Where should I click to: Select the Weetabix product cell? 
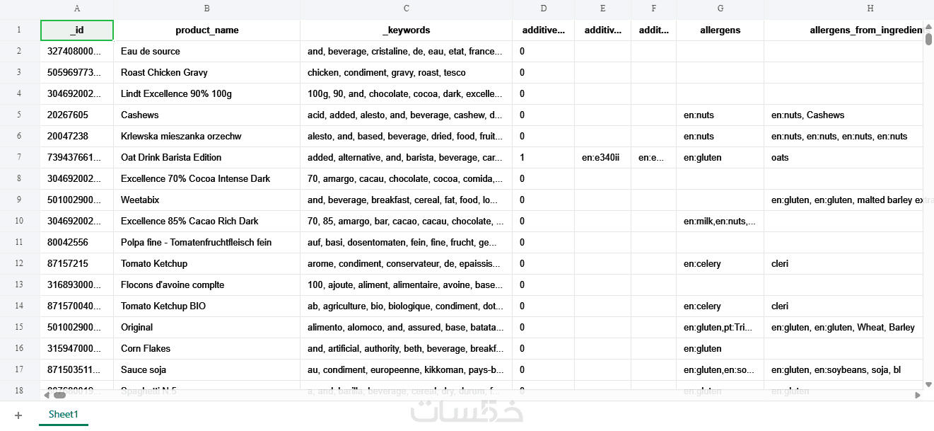coord(206,200)
